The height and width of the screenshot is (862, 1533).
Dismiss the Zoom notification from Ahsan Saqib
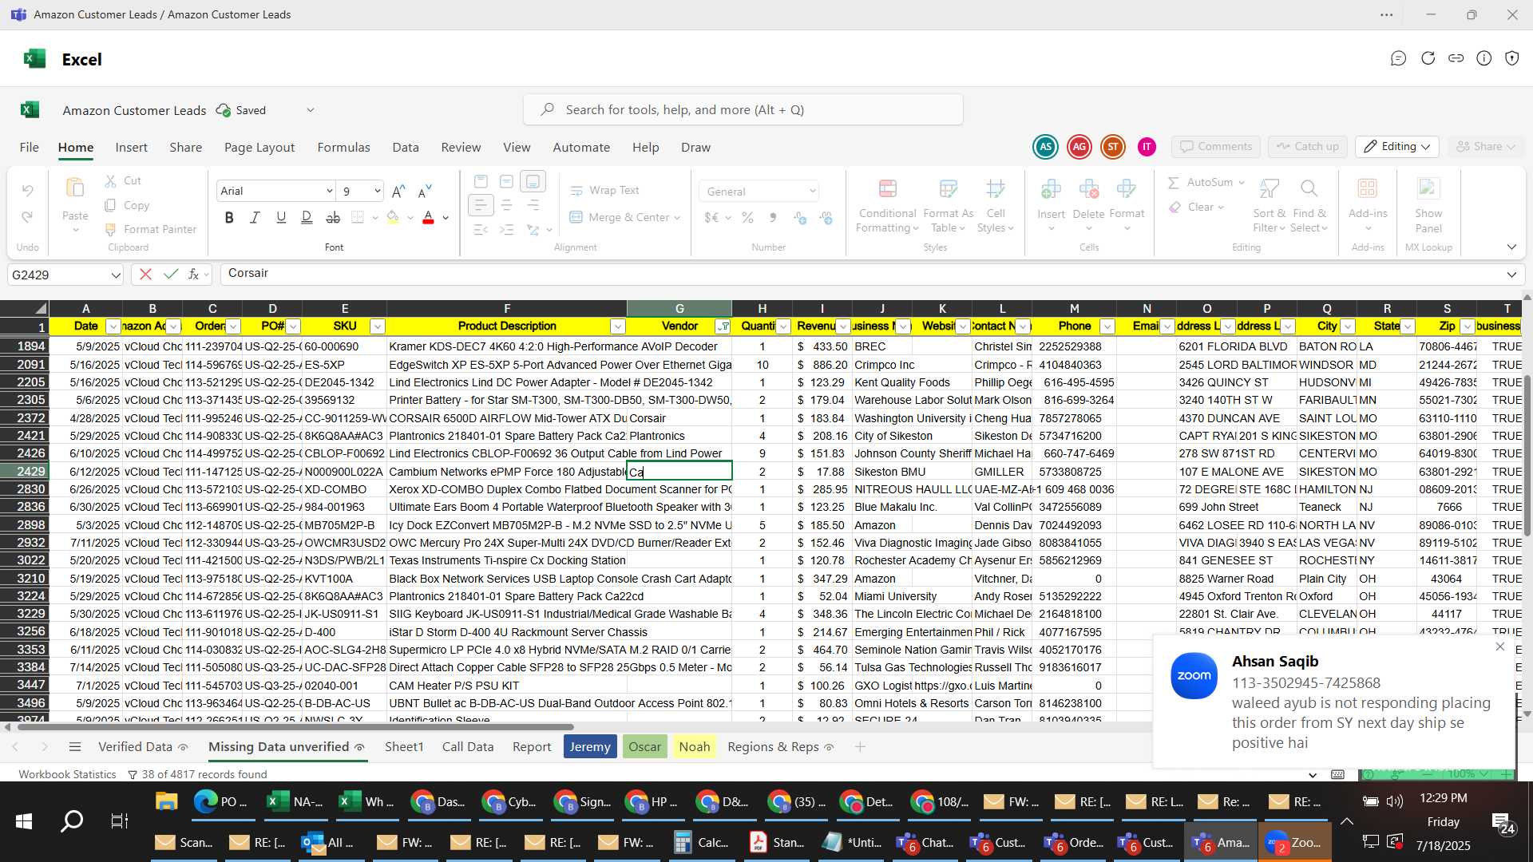1499,647
